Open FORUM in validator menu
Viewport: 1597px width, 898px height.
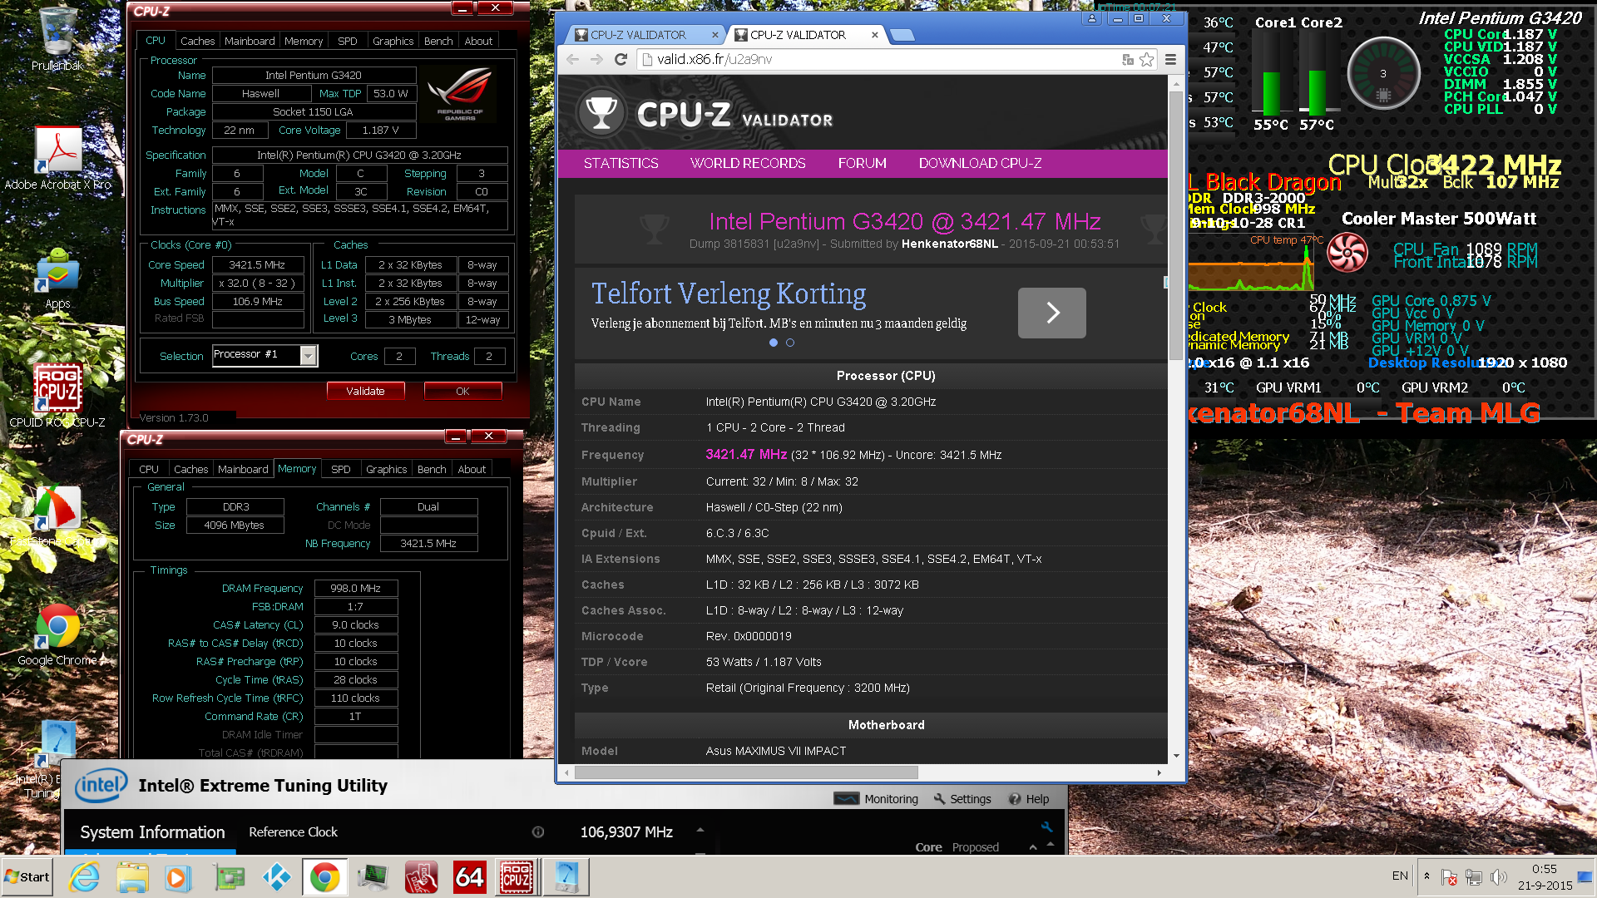(862, 163)
